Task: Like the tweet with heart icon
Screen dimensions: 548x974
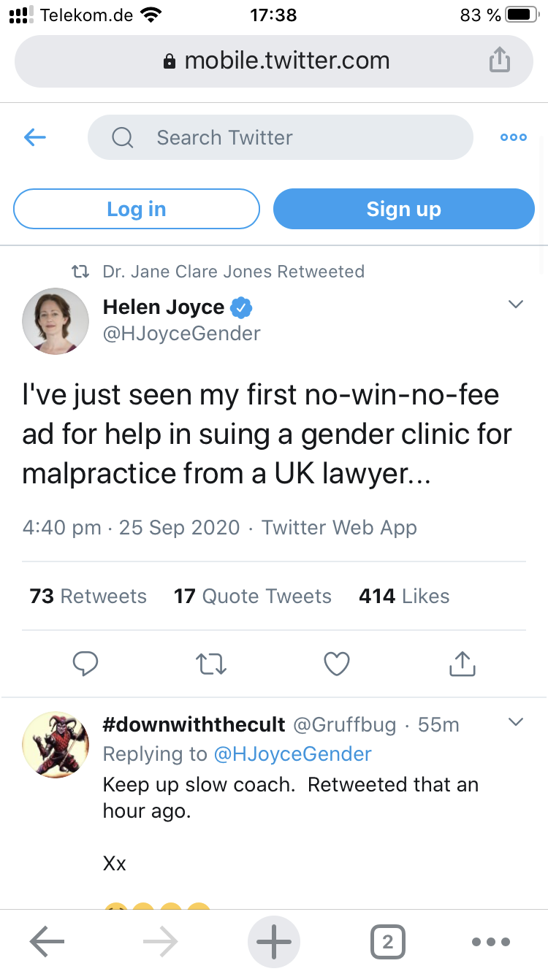Action: click(x=337, y=663)
